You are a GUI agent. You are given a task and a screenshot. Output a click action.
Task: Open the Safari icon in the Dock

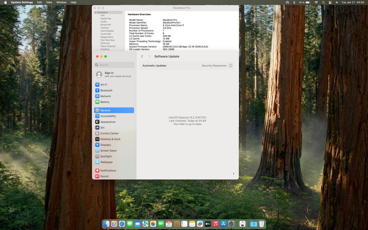tap(122, 224)
